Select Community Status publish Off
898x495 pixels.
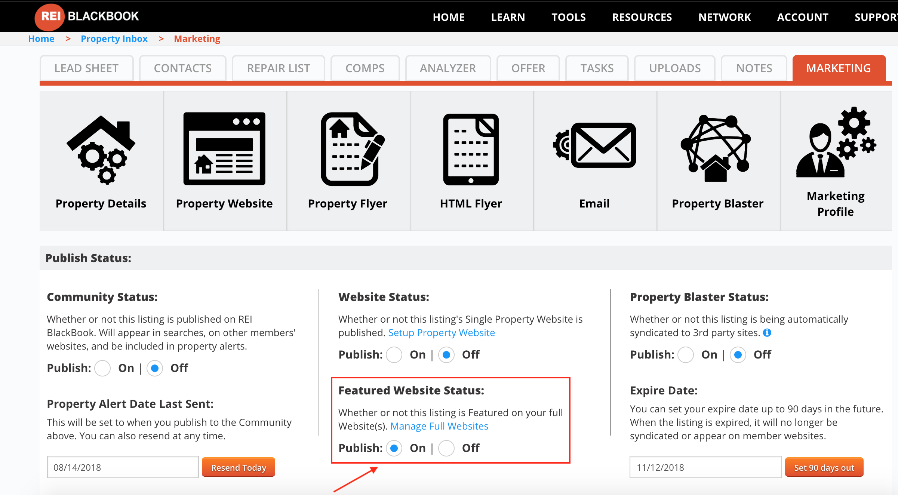[x=155, y=368]
